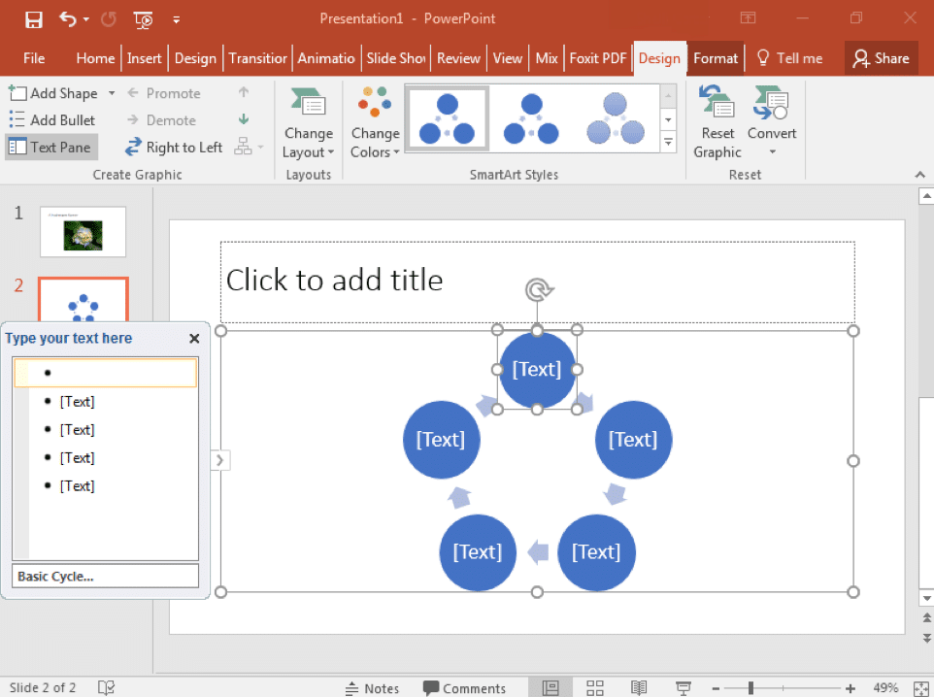
Task: Click the Undo arrow icon
Action: pos(68,18)
